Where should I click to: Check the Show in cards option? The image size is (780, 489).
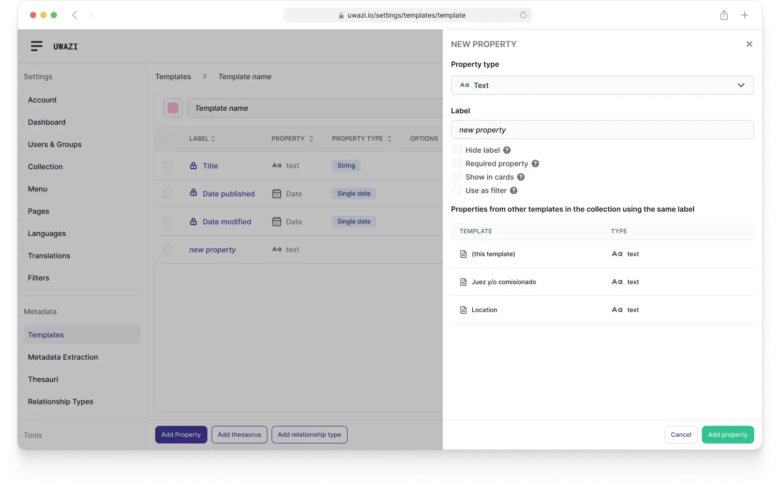[457, 176]
